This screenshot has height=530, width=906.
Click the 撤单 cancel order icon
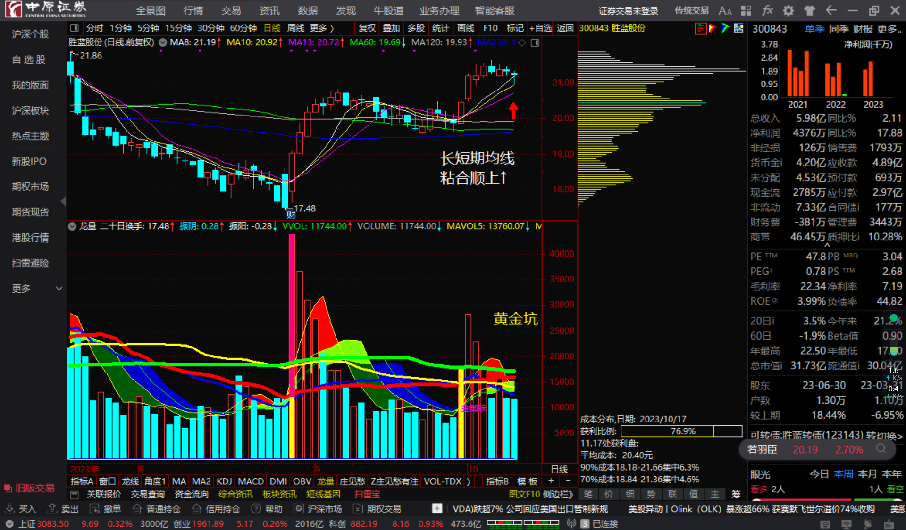(x=95, y=509)
